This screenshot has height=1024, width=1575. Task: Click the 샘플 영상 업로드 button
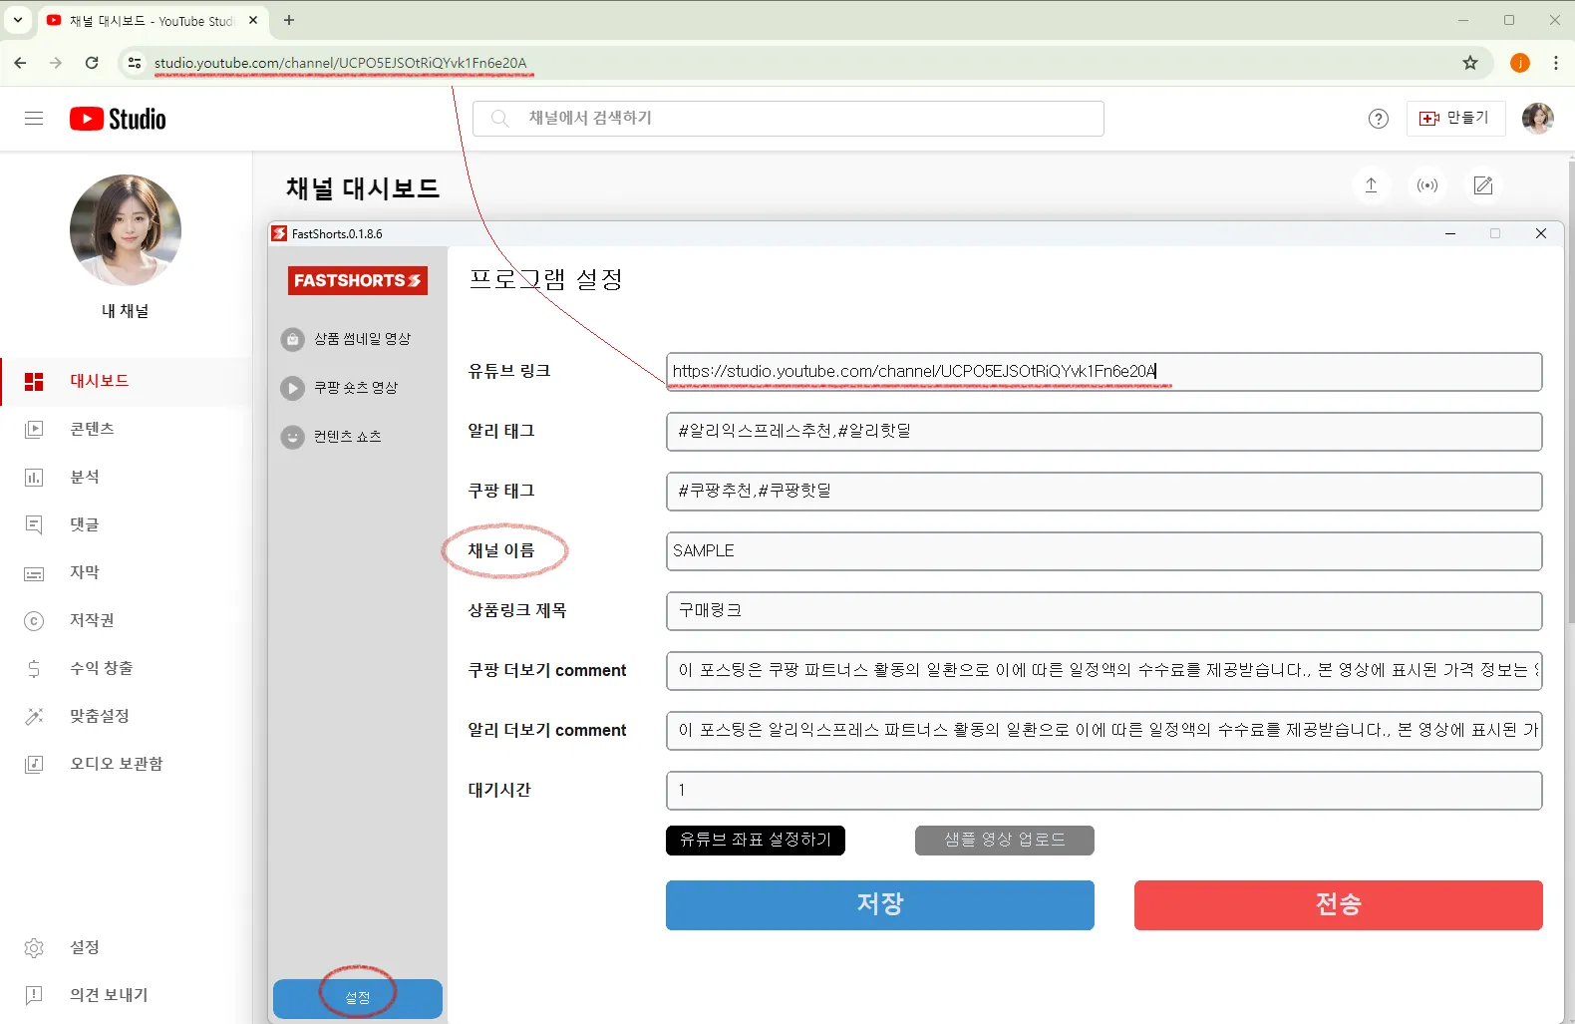pos(1005,841)
